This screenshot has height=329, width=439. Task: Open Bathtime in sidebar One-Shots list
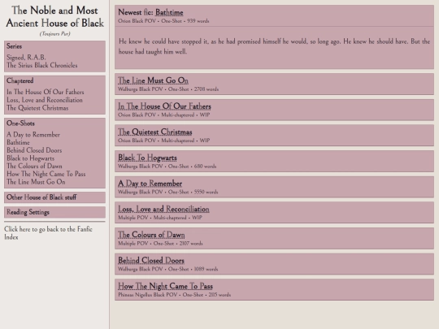(x=18, y=142)
